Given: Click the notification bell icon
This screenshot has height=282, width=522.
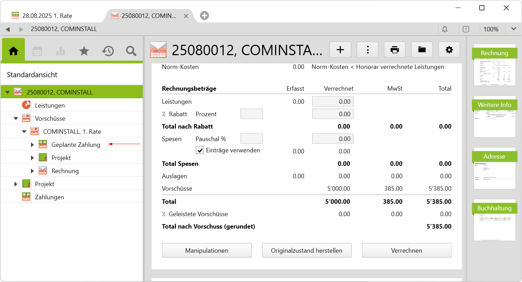Looking at the screenshot, I should coord(445,29).
